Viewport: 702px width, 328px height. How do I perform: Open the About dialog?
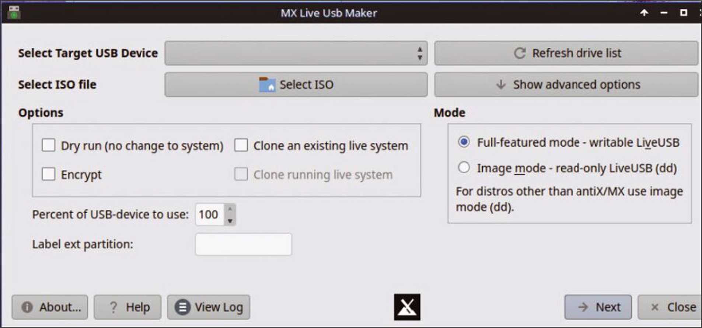pyautogui.click(x=50, y=307)
